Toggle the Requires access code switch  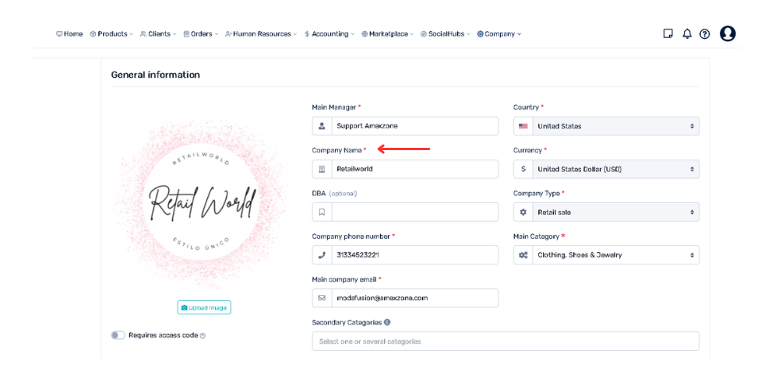pyautogui.click(x=118, y=335)
